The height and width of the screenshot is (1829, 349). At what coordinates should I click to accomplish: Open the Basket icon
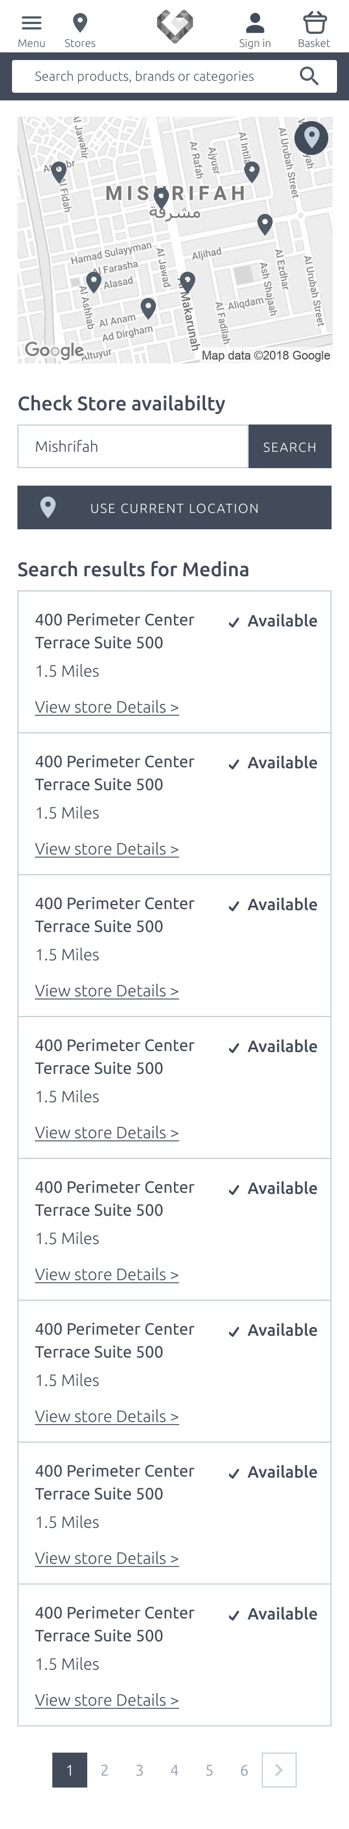[x=314, y=23]
